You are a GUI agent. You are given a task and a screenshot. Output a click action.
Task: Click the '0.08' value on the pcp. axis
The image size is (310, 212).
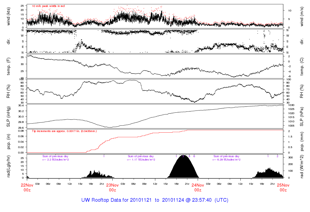(x=21, y=131)
